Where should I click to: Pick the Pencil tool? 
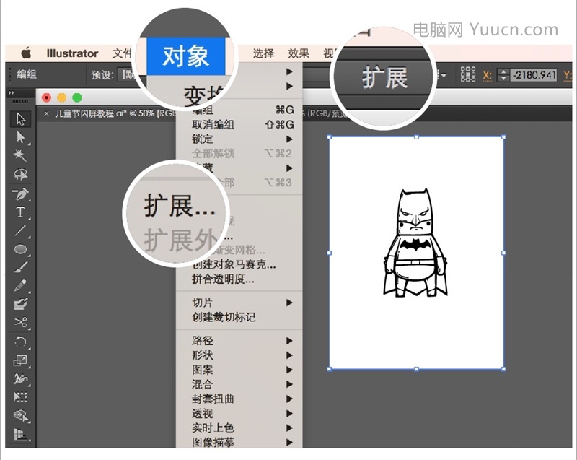click(21, 285)
